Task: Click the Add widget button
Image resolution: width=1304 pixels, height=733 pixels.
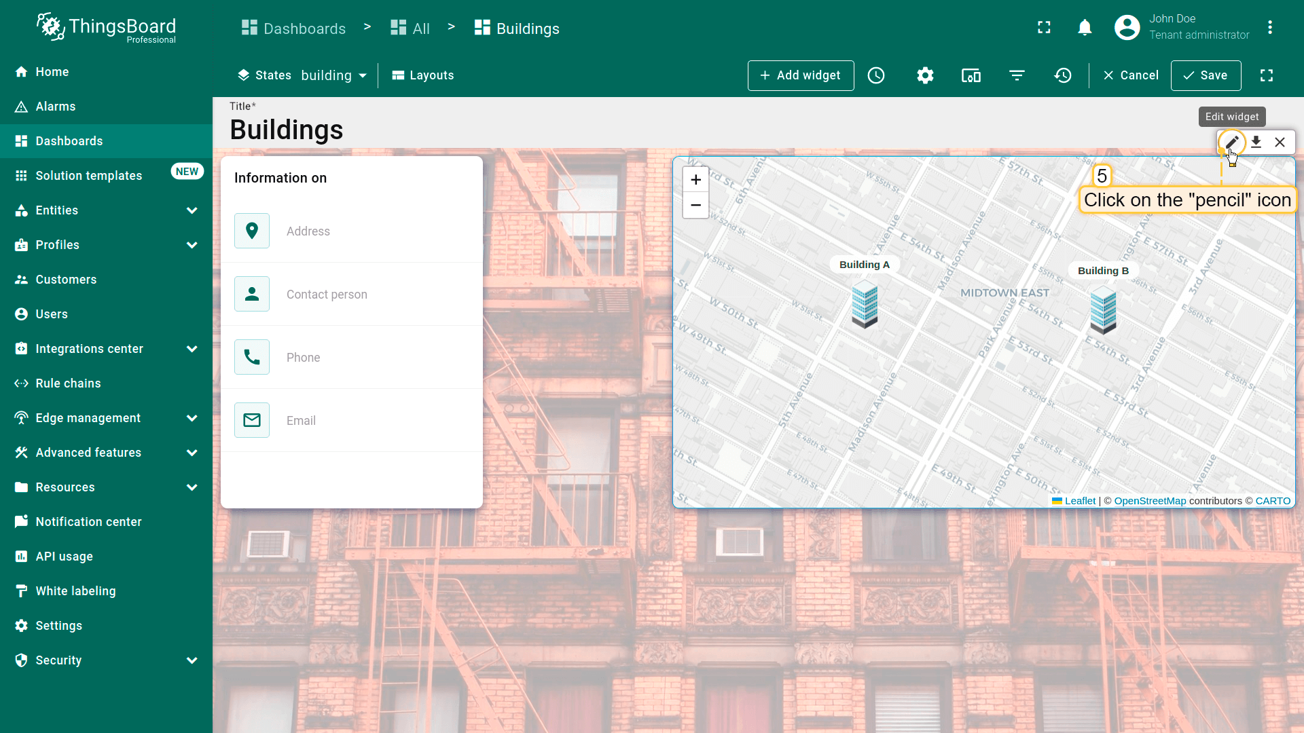Action: (x=801, y=75)
